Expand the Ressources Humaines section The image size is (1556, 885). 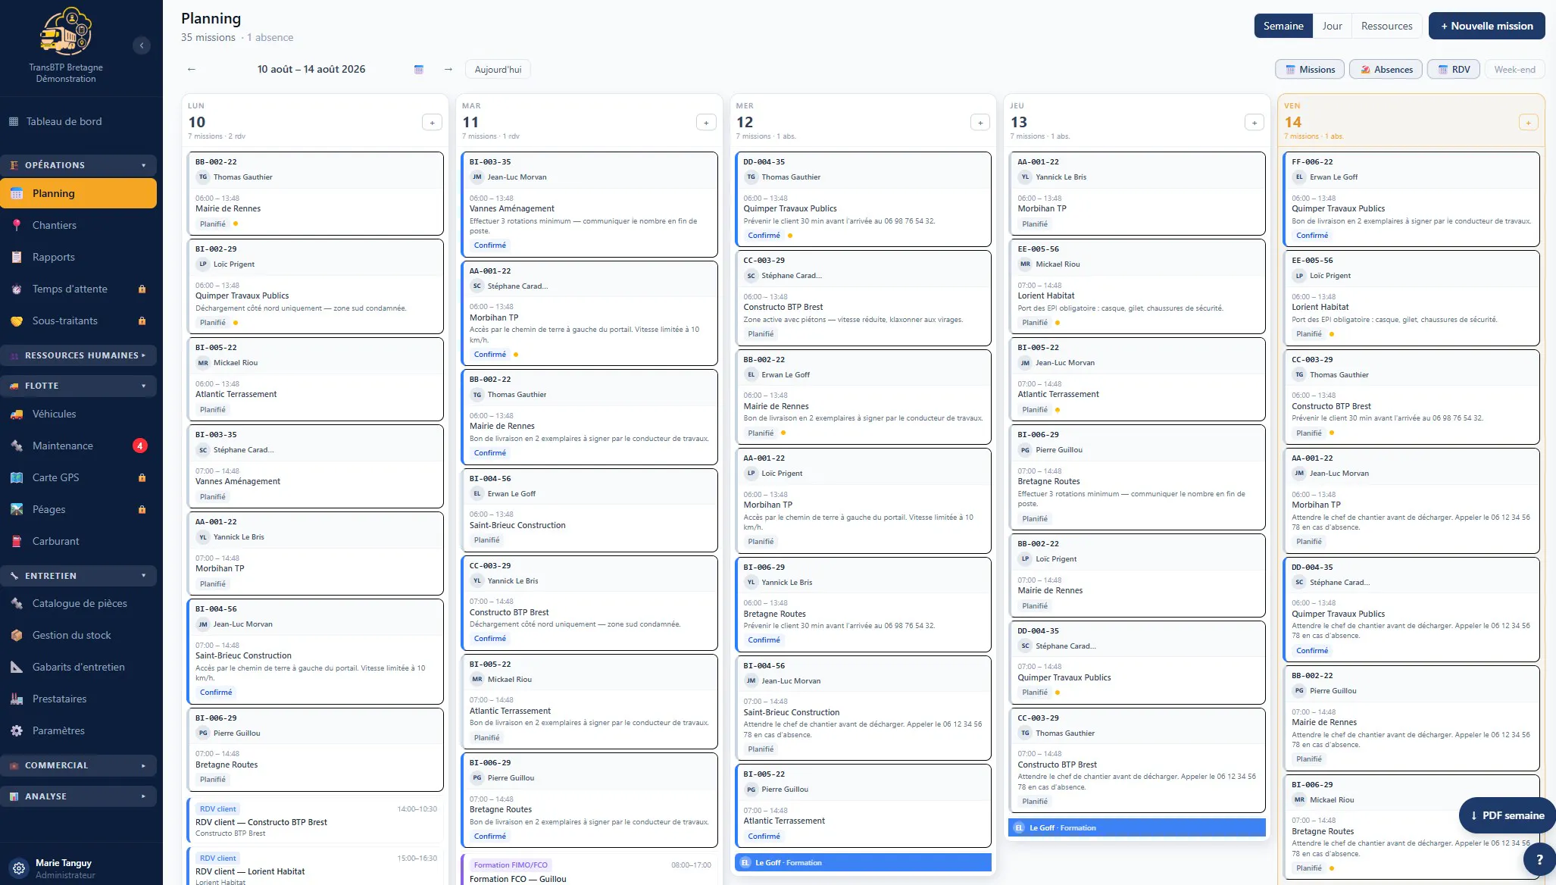tap(79, 355)
